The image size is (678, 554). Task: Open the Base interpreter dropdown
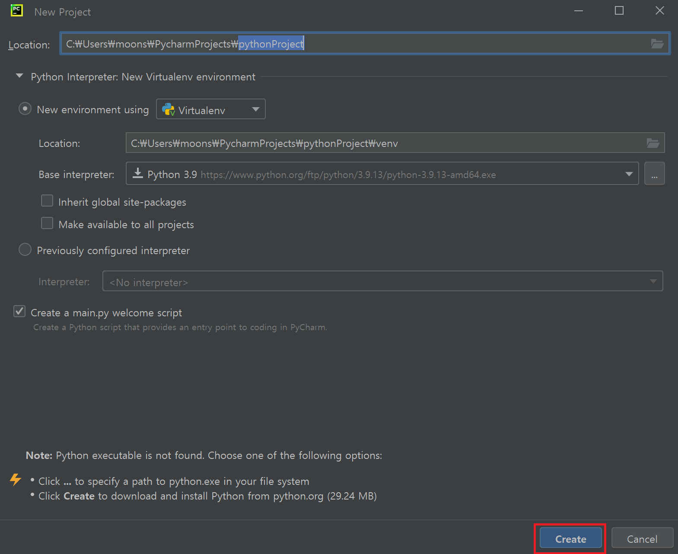pos(382,174)
